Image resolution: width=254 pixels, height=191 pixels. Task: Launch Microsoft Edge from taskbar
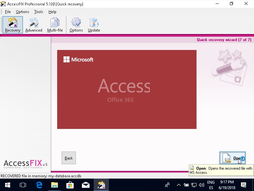(39, 185)
